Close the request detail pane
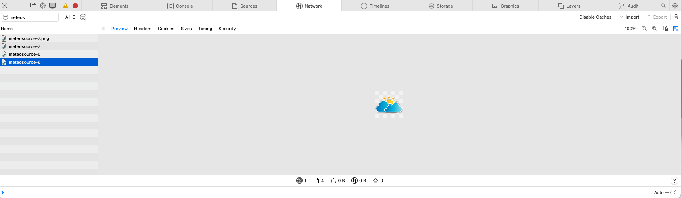Viewport: 682px width, 198px height. pyautogui.click(x=103, y=29)
